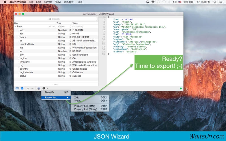Open the View menu

[58, 2]
